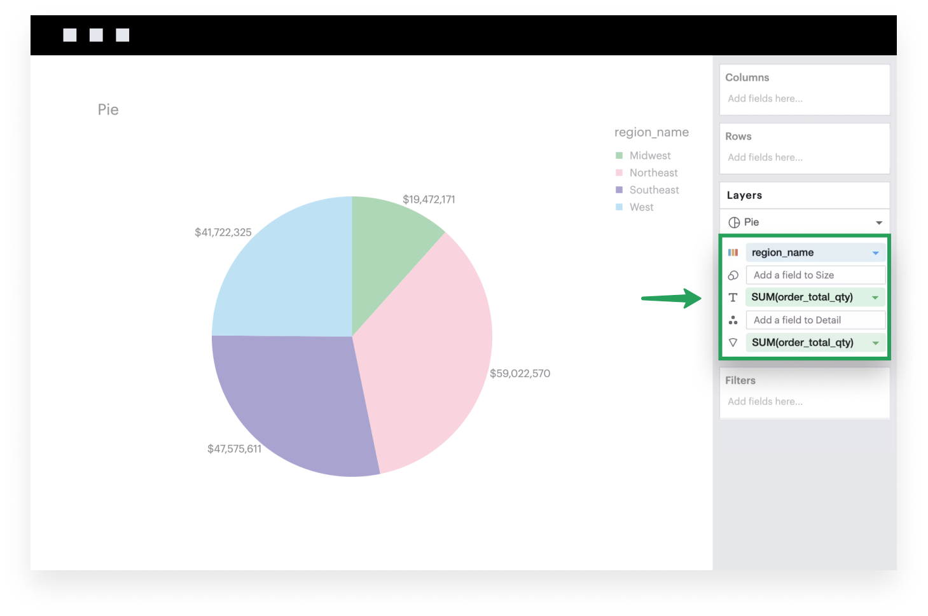Click the pink Northeast pie slice
This screenshot has width=928, height=616.
click(x=426, y=356)
